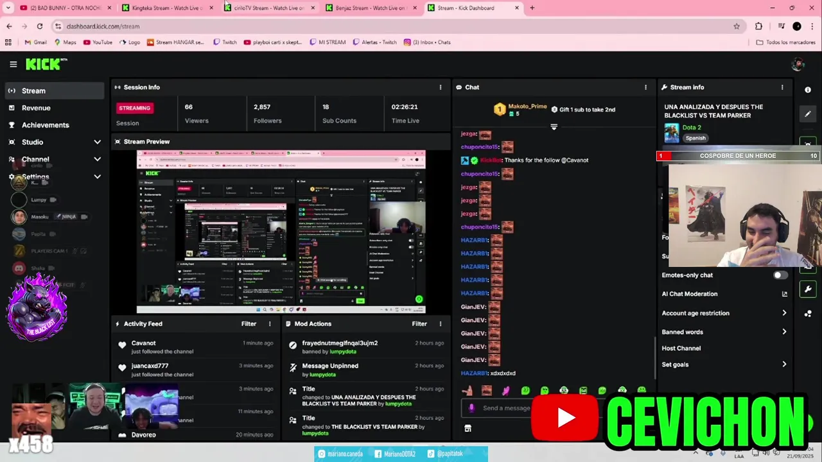Open Todos los marcadores folder
This screenshot has width=822, height=462.
coord(786,42)
